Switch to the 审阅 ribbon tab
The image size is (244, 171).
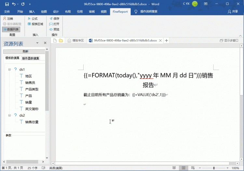click(92, 11)
